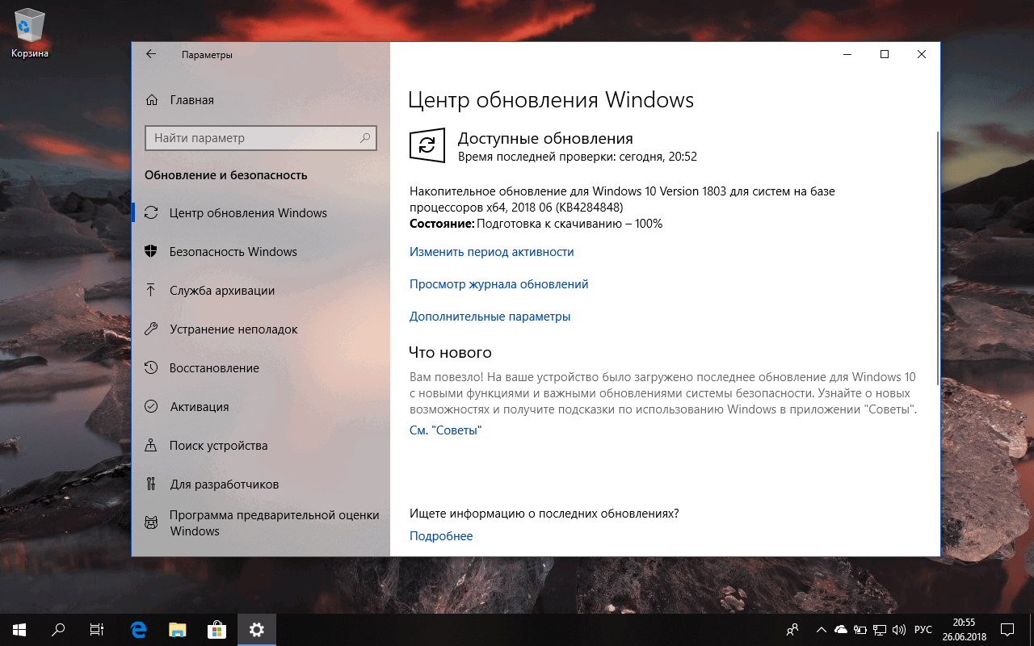
Task: Click the update refresh icon near Доступные обновления
Action: coord(427,145)
